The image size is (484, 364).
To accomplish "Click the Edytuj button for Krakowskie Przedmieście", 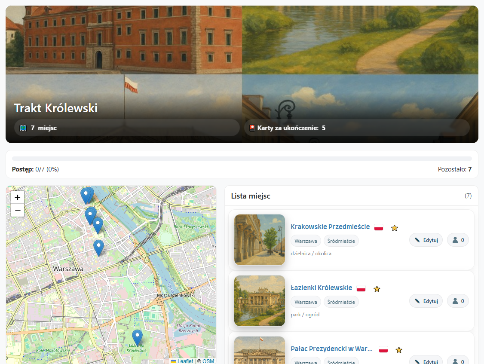I will pos(426,240).
